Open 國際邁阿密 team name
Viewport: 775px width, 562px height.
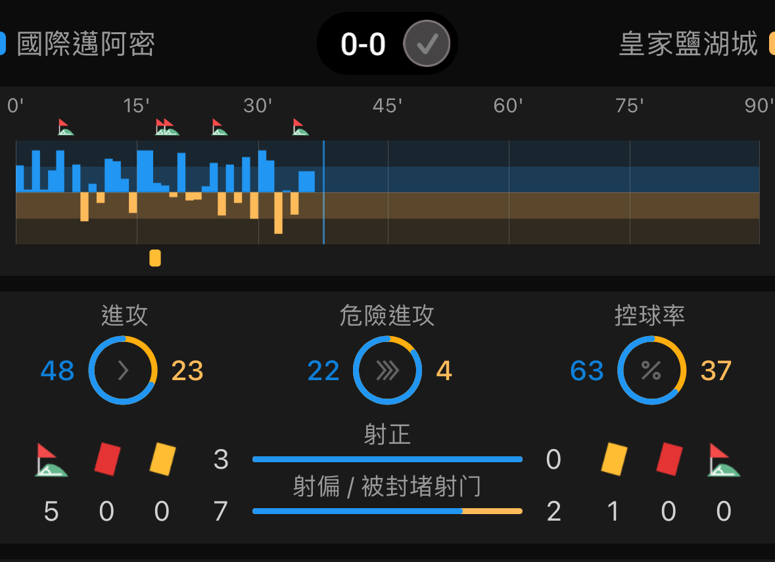[86, 44]
